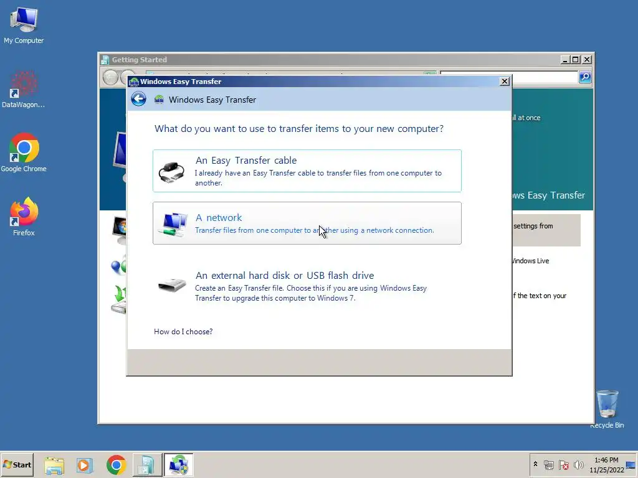Click the networked computers icon
Screen dimensions: 638x478
(173, 224)
